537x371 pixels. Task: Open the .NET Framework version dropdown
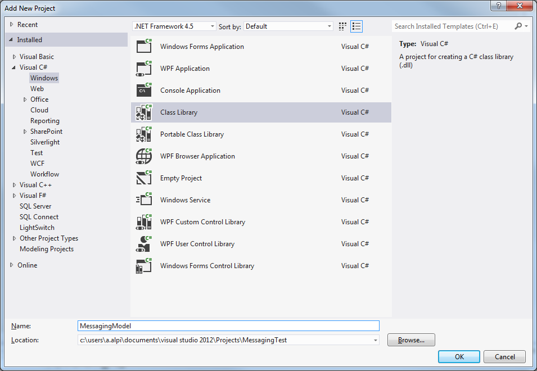(174, 26)
